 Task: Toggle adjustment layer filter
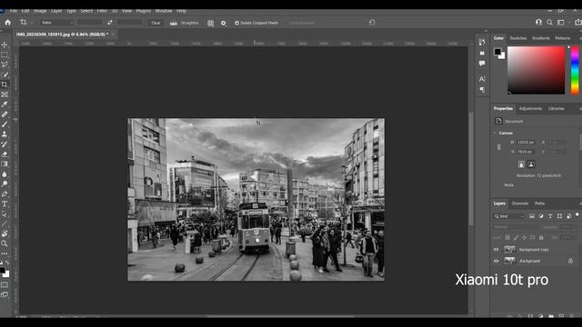(x=541, y=216)
